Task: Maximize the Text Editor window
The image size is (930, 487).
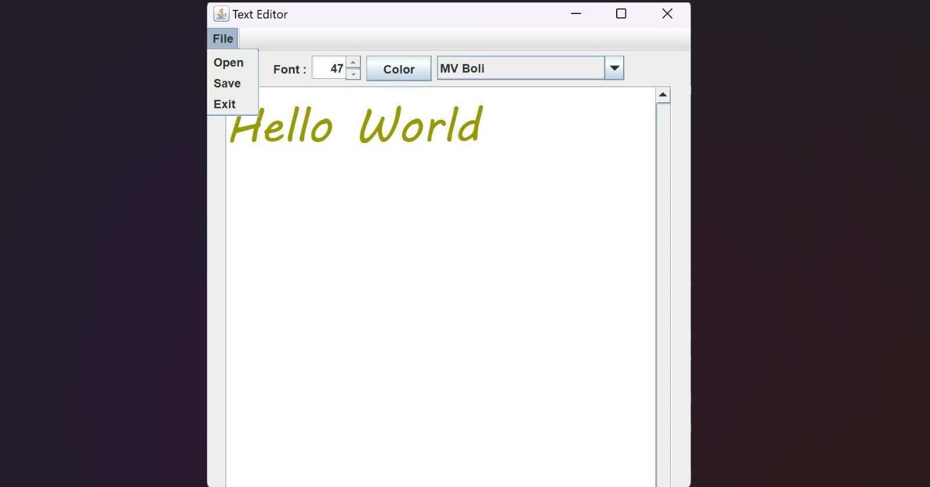Action: tap(621, 13)
